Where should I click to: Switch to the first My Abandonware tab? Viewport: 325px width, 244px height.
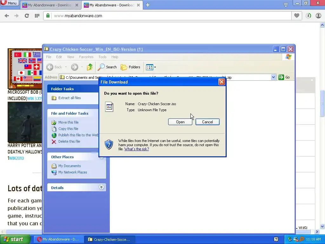(x=49, y=5)
